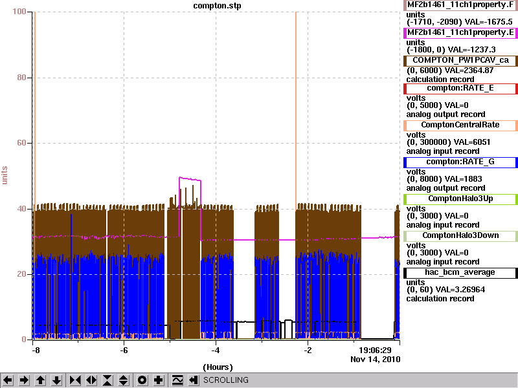Click the circle icon in the toolbar
Image resolution: width=518 pixels, height=388 pixels.
point(142,380)
